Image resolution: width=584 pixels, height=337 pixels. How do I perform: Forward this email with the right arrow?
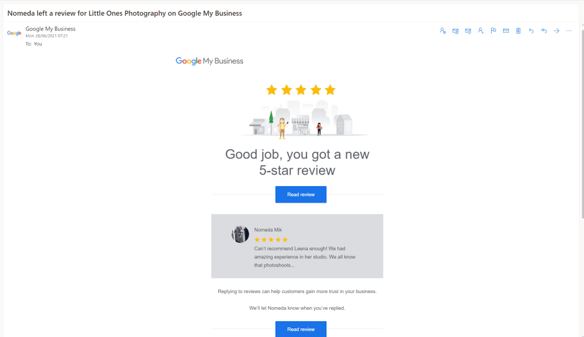tap(556, 31)
